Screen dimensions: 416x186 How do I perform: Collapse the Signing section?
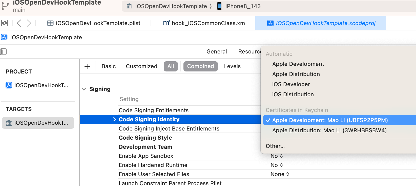click(x=84, y=89)
